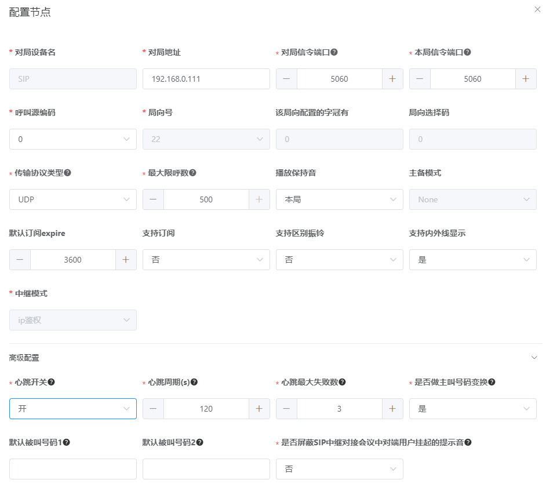The image size is (546, 487).
Task: Click help icon next to 是否屏蔽SIP中继 label
Action: (x=468, y=442)
